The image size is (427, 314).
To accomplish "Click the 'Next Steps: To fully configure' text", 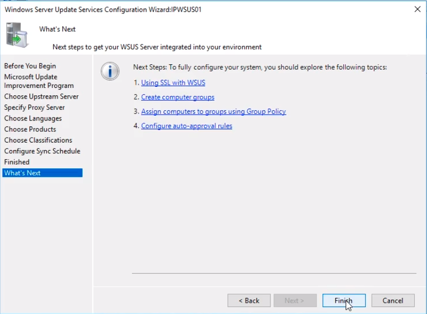I will tap(260, 67).
